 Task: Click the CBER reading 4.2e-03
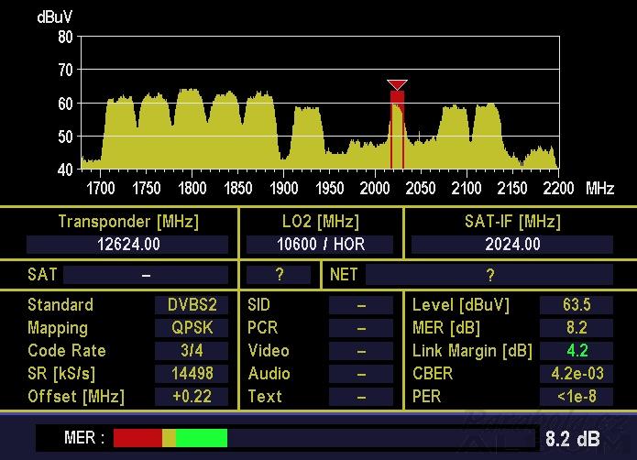tap(576, 374)
